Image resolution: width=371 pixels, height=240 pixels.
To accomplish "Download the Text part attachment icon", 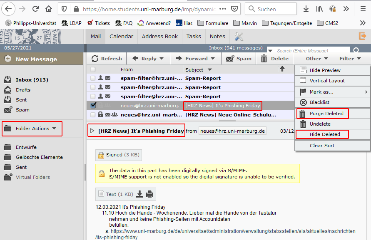I will 140,194.
